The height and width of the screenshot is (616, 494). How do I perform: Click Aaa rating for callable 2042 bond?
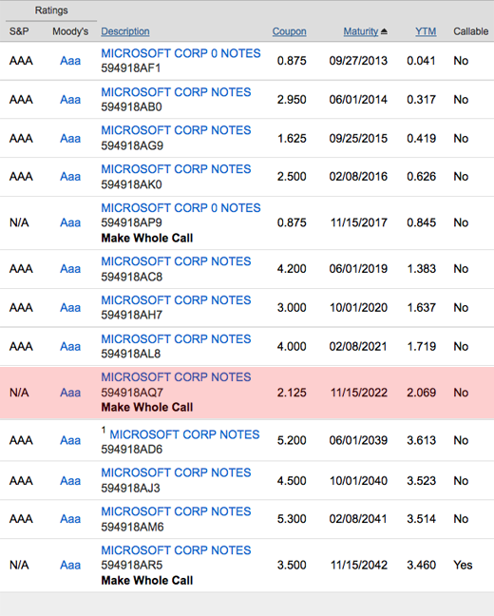click(x=70, y=565)
